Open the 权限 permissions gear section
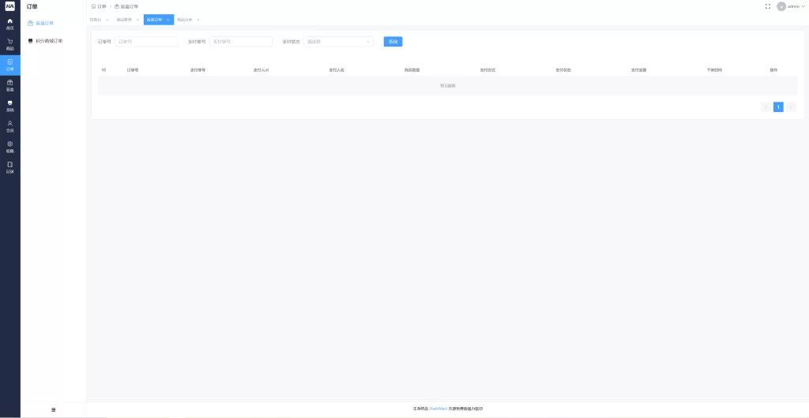Screen dimensions: 809x418 click(10, 146)
